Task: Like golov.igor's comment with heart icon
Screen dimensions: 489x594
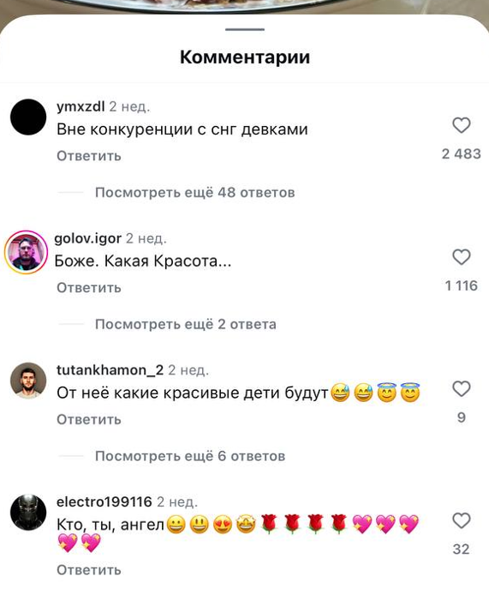Action: (x=462, y=257)
